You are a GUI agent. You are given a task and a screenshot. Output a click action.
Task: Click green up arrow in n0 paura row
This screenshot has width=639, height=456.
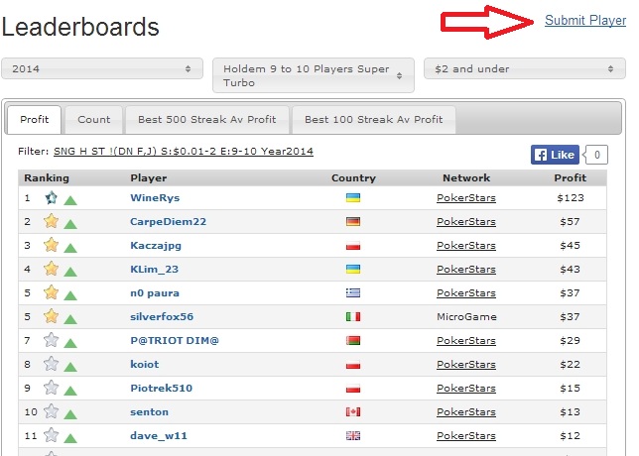pos(70,295)
